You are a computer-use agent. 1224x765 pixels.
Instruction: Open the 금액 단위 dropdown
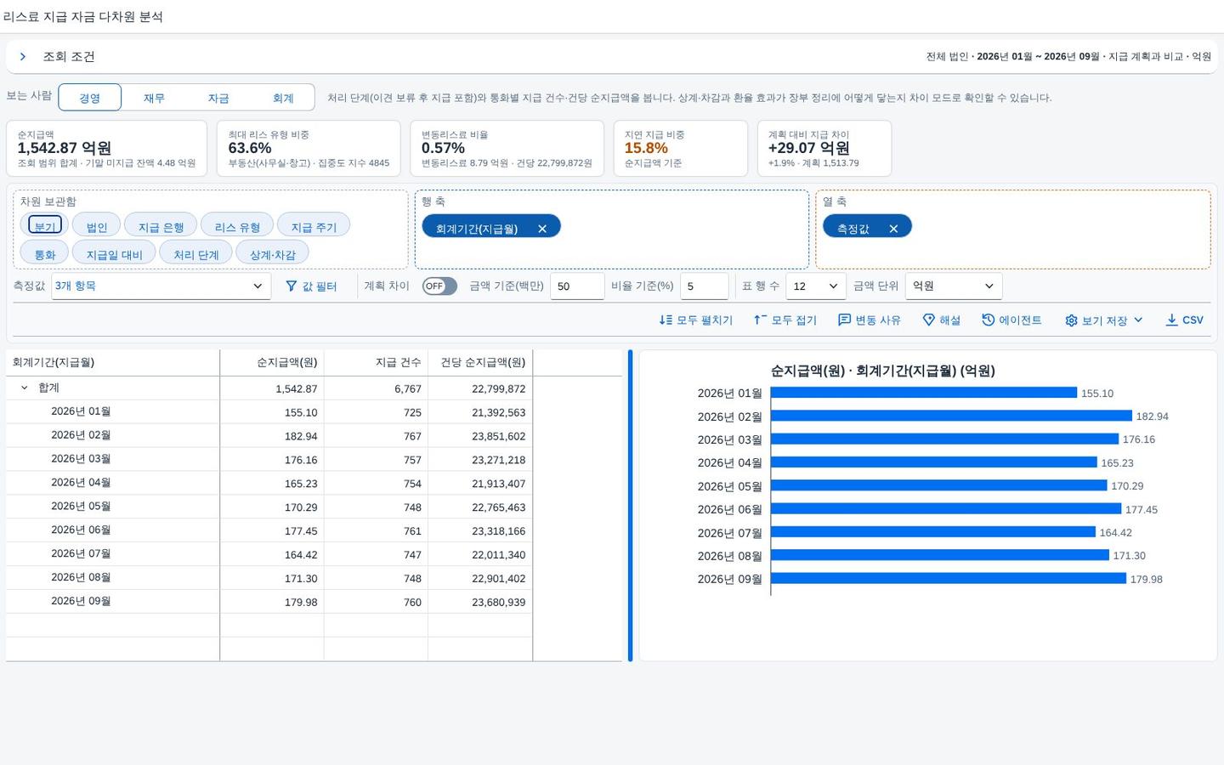tap(954, 286)
